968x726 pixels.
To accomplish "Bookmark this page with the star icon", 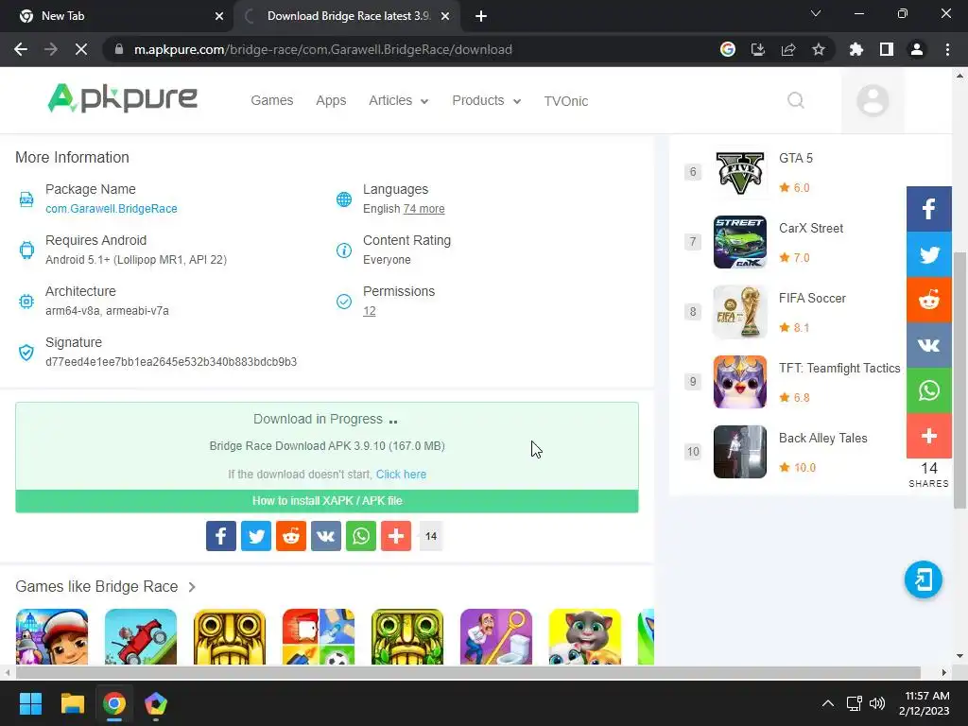I will [x=819, y=49].
